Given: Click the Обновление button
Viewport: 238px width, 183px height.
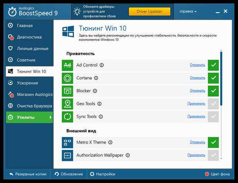Looking at the screenshot, I should tap(69, 174).
